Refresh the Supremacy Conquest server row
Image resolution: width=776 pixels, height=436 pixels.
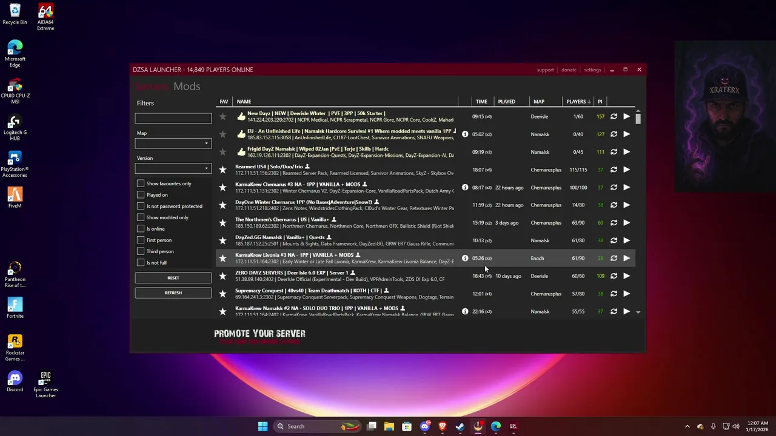click(614, 294)
